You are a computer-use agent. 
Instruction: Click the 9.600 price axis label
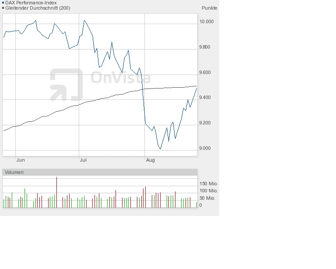[205, 72]
